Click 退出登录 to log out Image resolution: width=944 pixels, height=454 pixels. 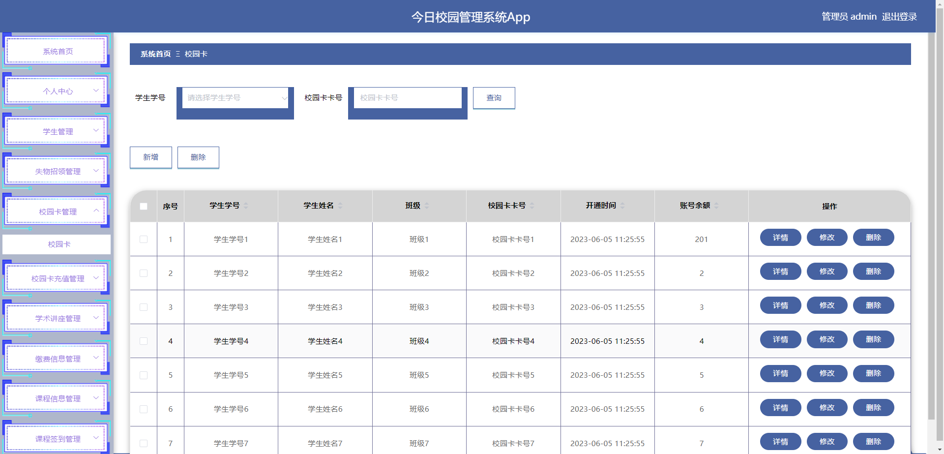899,16
